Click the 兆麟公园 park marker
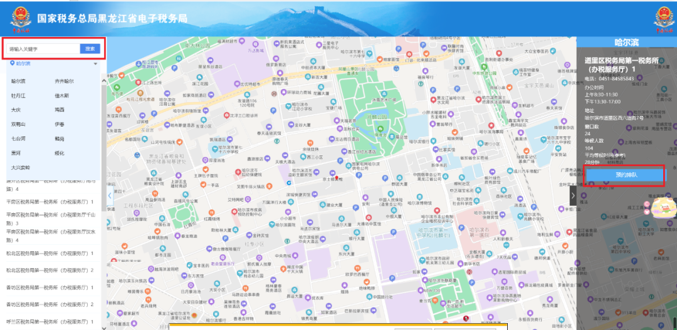 click(380, 128)
